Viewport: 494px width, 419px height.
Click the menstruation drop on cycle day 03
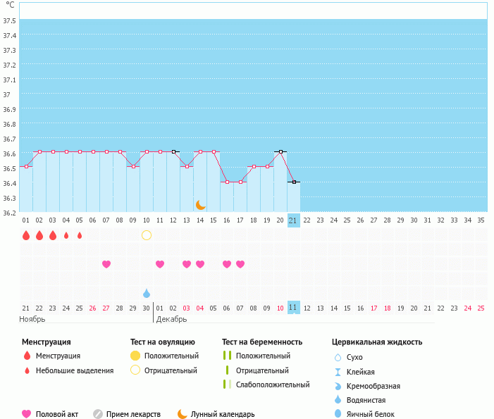click(x=53, y=235)
